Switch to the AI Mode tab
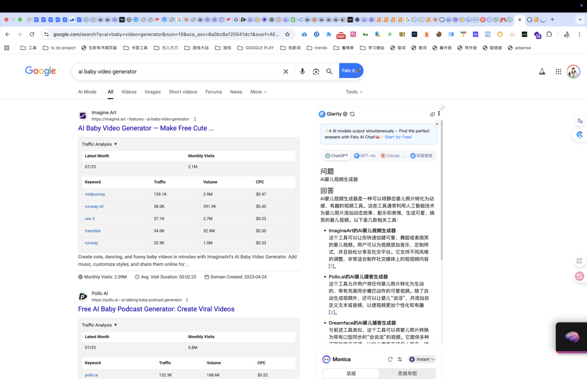 point(87,92)
